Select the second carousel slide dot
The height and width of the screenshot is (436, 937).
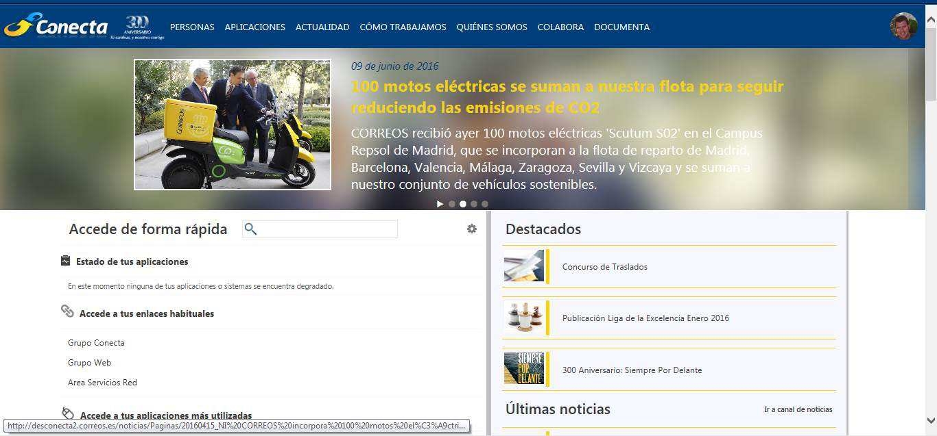[463, 204]
